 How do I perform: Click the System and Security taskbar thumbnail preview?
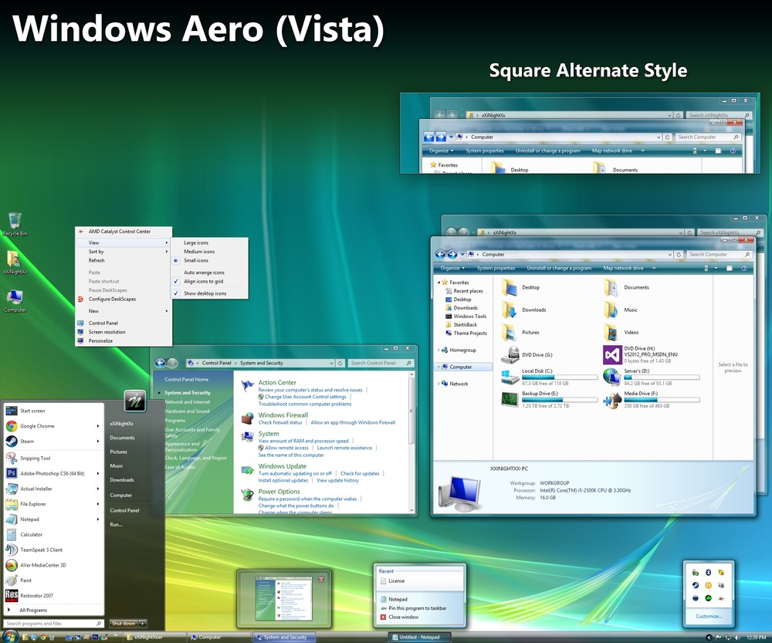(x=283, y=599)
